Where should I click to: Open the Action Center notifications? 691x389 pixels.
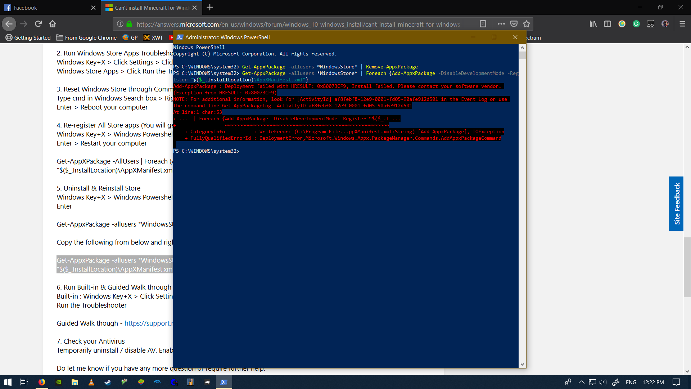point(676,382)
